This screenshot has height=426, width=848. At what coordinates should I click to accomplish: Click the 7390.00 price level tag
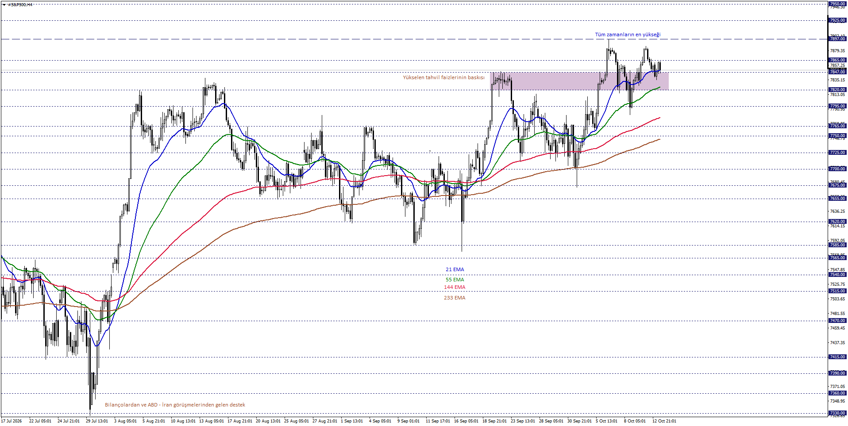point(837,373)
